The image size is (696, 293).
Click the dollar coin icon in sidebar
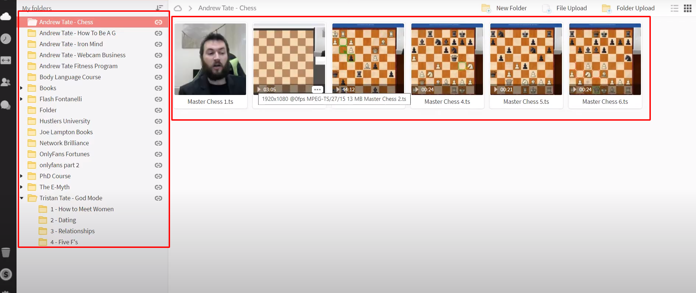(6, 274)
